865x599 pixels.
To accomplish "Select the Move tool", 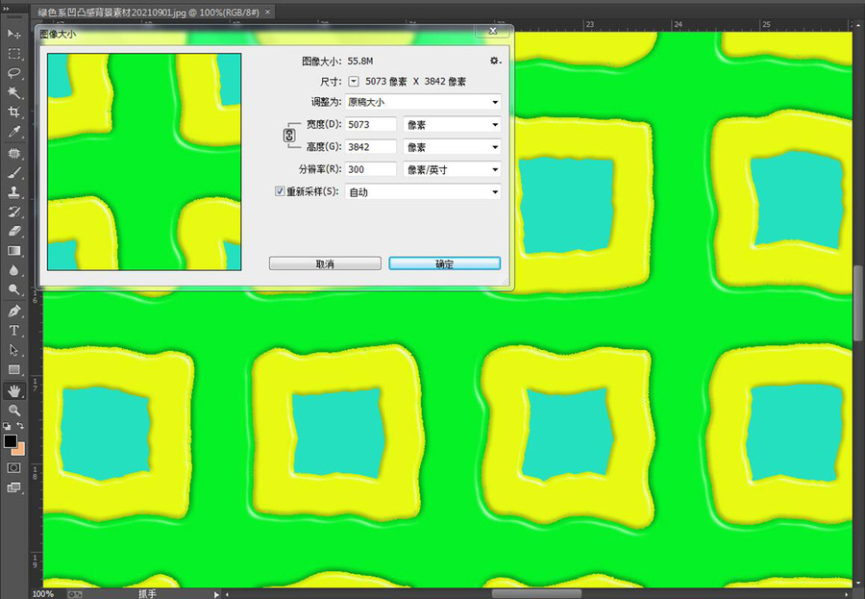I will (x=13, y=34).
